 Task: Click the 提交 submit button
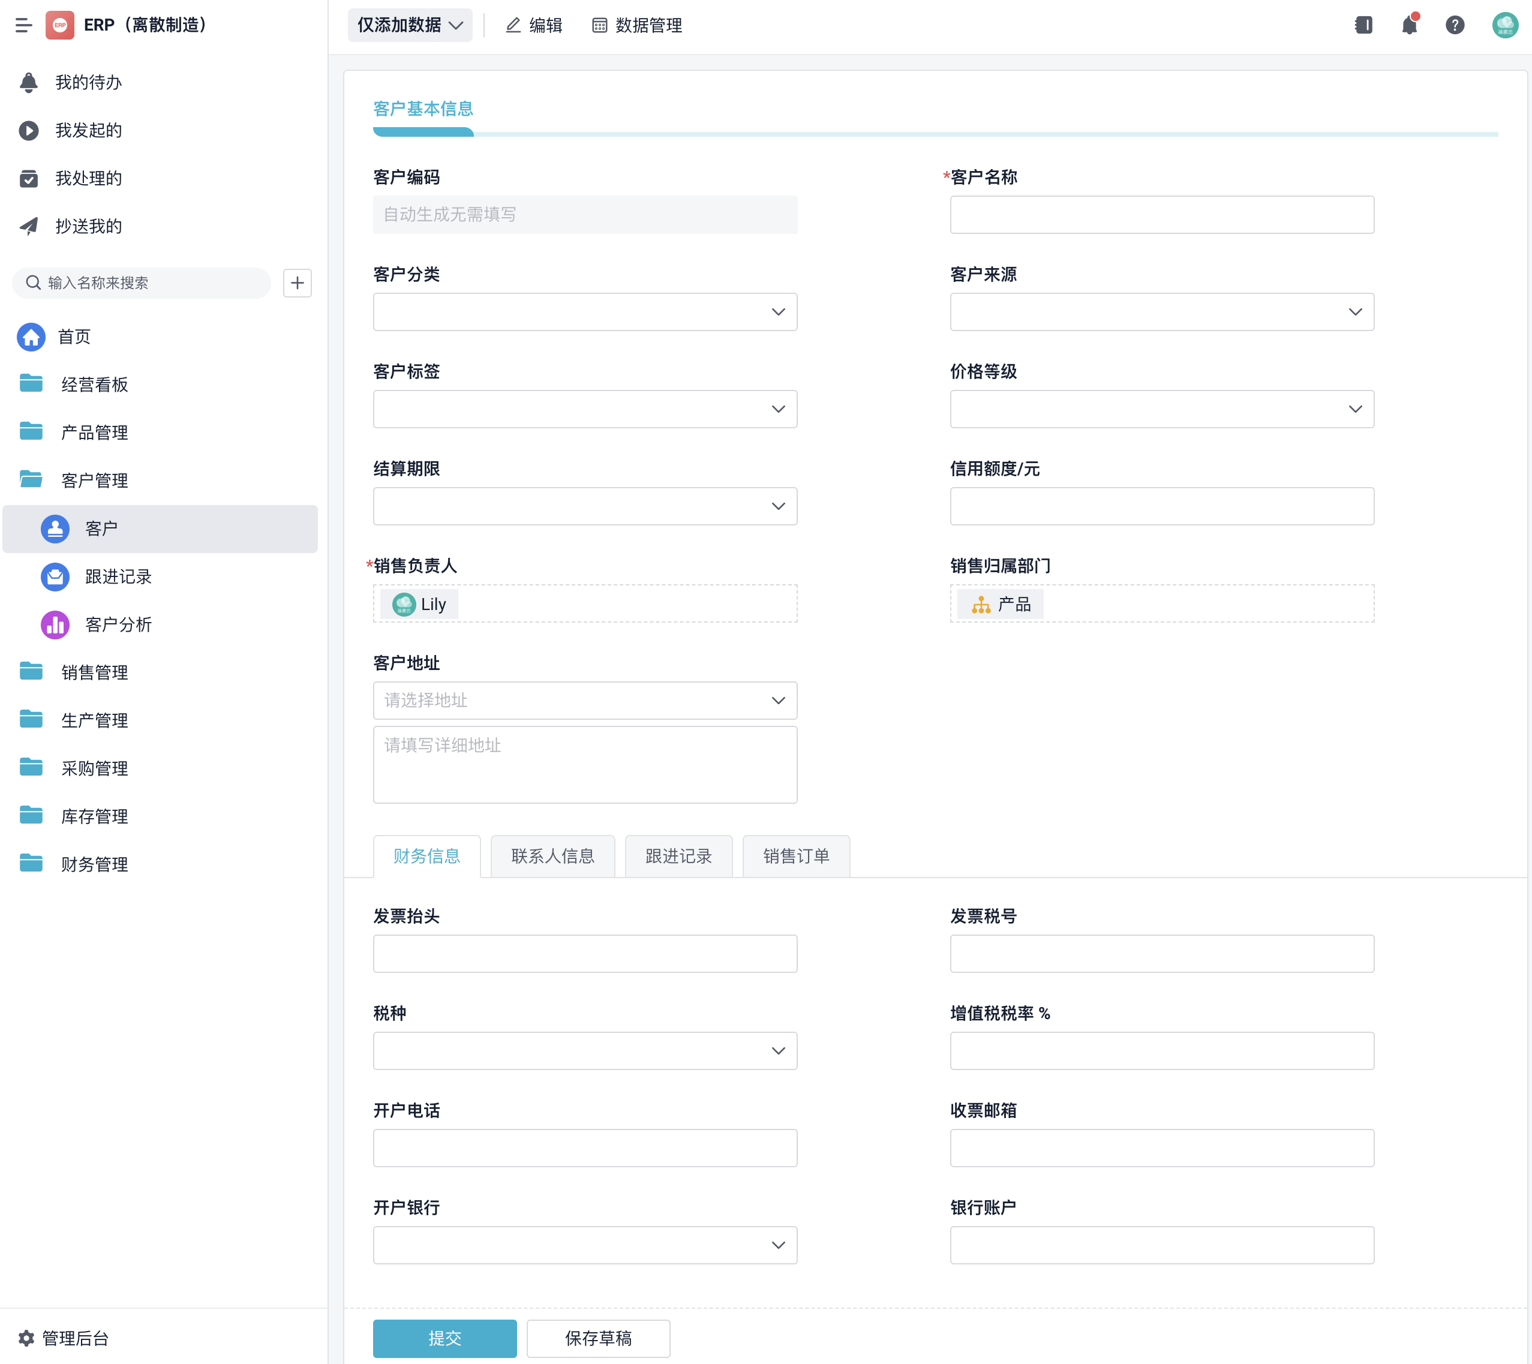(444, 1338)
